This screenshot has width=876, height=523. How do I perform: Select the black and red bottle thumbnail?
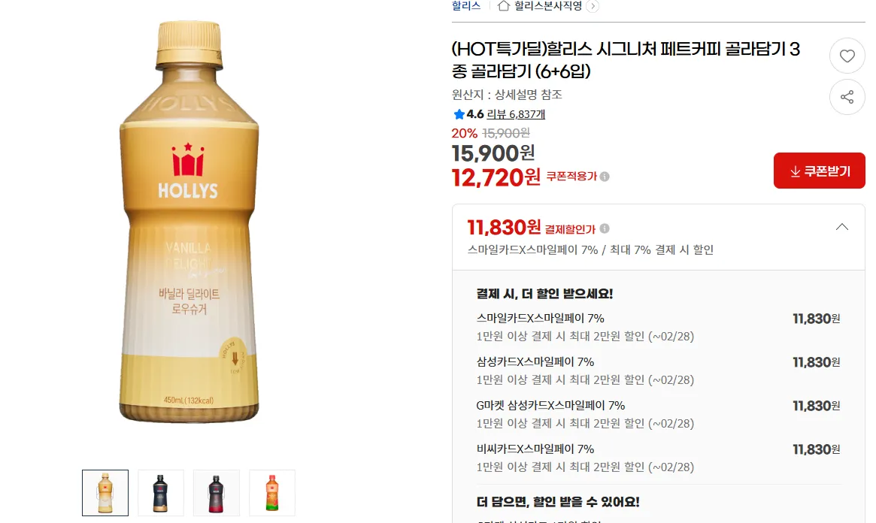click(x=217, y=493)
